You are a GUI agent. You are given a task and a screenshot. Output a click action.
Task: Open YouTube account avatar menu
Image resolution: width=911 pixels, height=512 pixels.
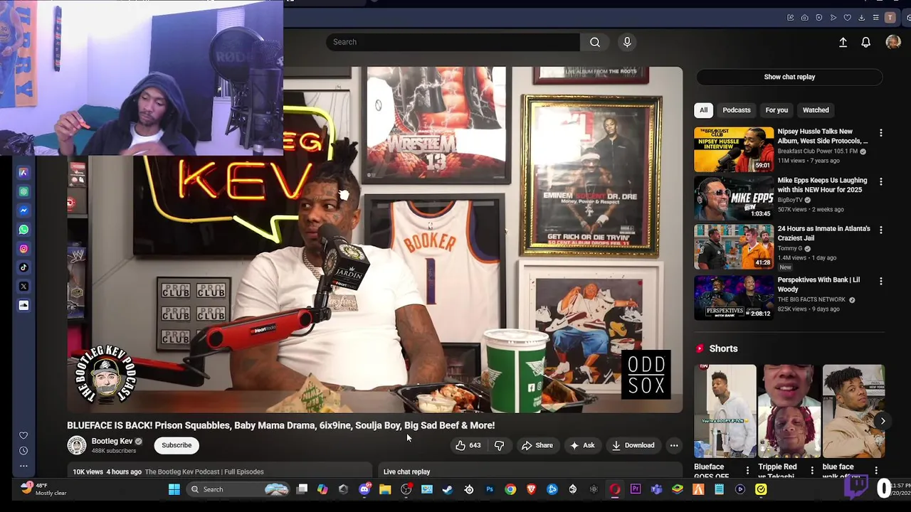click(893, 42)
